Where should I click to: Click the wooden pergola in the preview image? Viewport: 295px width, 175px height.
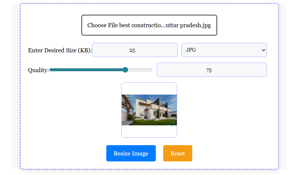(127, 102)
